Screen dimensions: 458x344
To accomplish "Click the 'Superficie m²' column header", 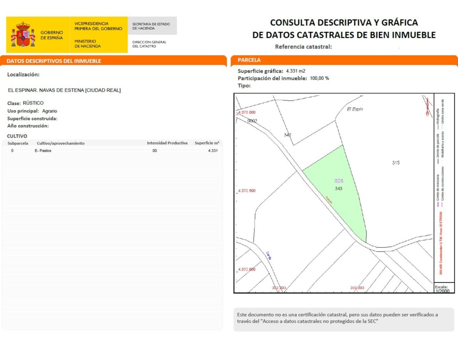I will (x=206, y=143).
